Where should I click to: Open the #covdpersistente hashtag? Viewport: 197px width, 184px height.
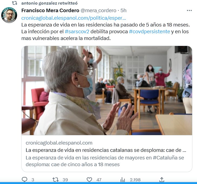click(x=149, y=32)
